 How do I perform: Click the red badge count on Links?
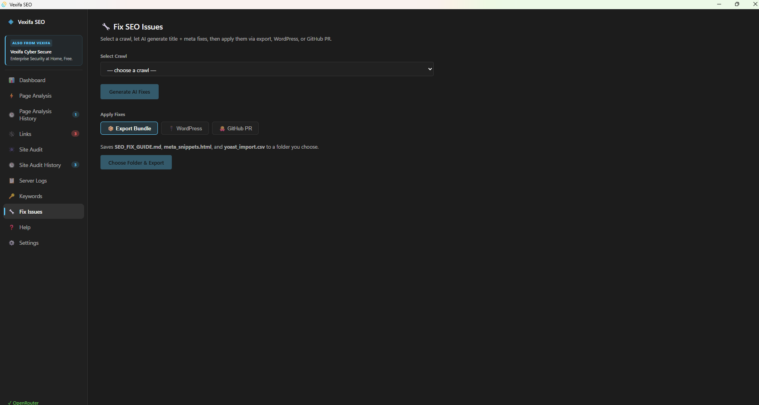75,134
